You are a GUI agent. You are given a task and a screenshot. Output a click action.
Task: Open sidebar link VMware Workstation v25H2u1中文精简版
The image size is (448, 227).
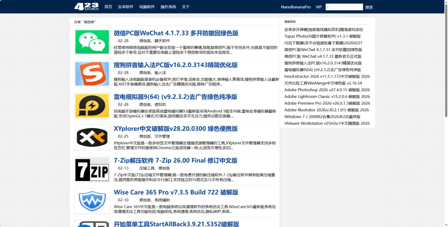(327, 124)
